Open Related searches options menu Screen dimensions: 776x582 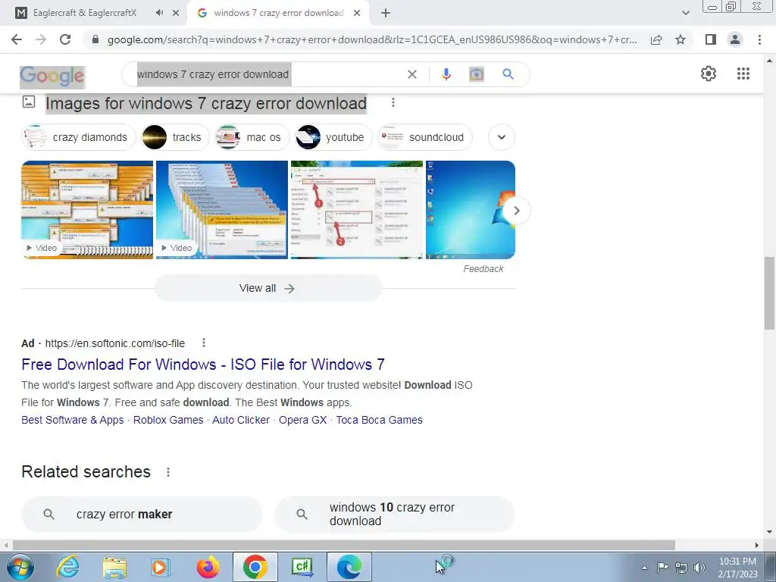(168, 472)
